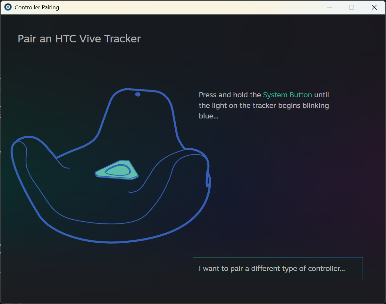Click the "Controller Pairing" window title text
This screenshot has width=386, height=304.
(37, 7)
